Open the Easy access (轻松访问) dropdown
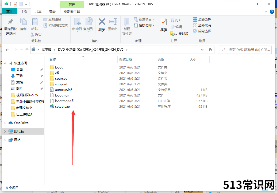This screenshot has width=277, height=193. click(144, 25)
